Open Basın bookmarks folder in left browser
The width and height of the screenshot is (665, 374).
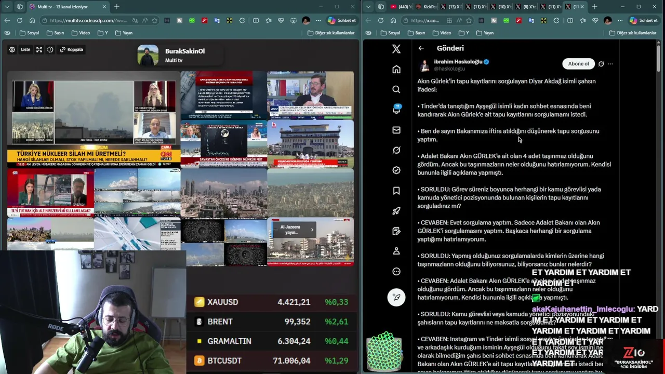pyautogui.click(x=55, y=33)
